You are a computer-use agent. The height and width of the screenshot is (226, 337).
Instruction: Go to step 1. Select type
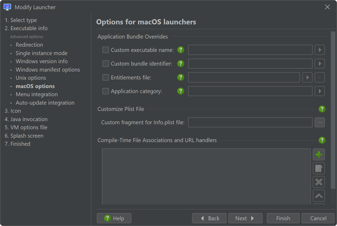tap(21, 20)
